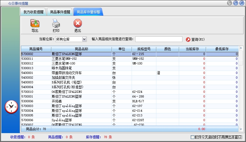Viewport: 246px width, 142px height.
Task: Click the 最低库存 column header
Action: tap(222, 49)
